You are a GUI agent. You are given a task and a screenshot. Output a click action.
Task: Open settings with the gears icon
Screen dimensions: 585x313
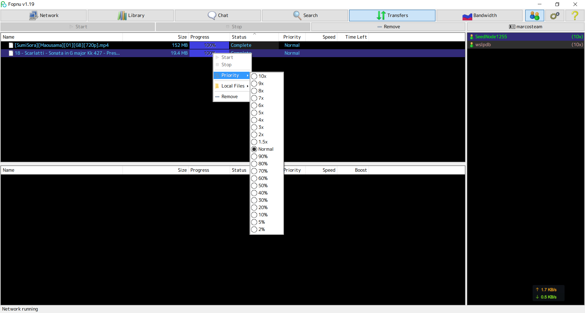coord(555,15)
